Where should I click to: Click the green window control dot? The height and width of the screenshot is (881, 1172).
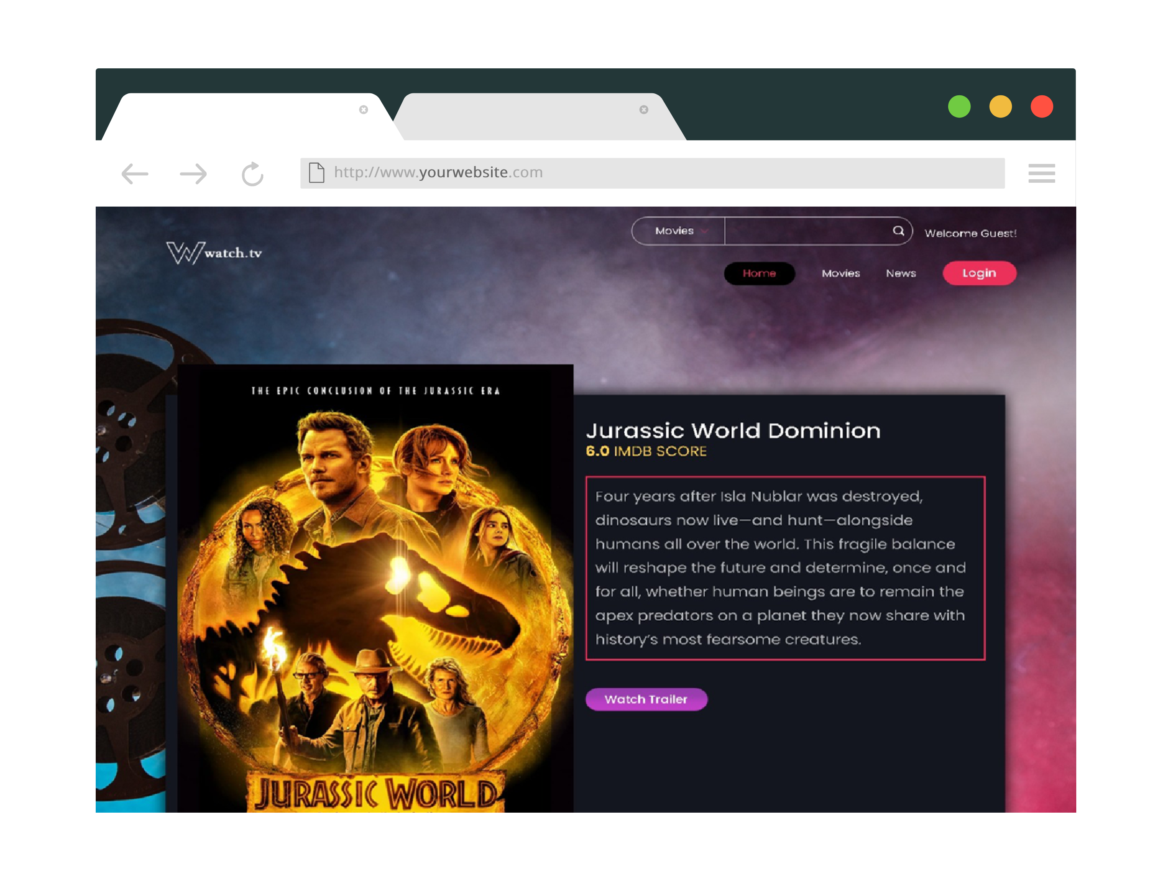pos(959,107)
